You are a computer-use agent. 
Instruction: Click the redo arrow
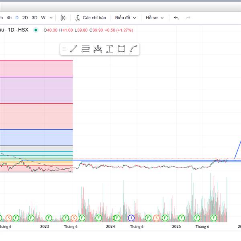[x=188, y=18]
